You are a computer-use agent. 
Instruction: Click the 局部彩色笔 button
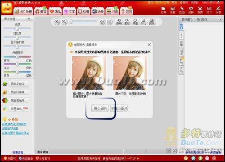click(x=19, y=84)
